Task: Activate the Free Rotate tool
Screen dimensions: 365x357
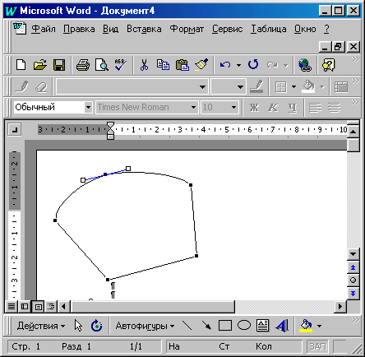Action: pyautogui.click(x=96, y=326)
